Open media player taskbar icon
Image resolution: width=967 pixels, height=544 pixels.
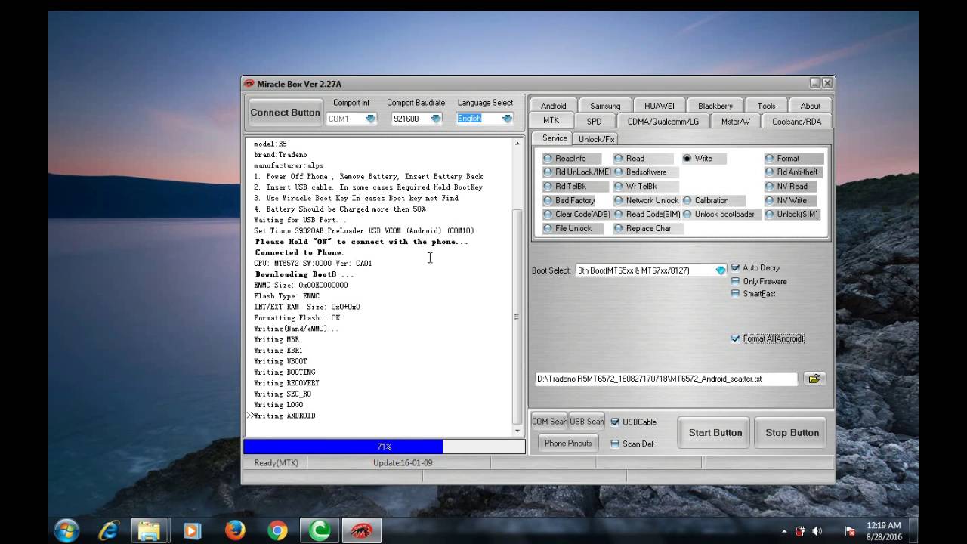click(x=191, y=530)
